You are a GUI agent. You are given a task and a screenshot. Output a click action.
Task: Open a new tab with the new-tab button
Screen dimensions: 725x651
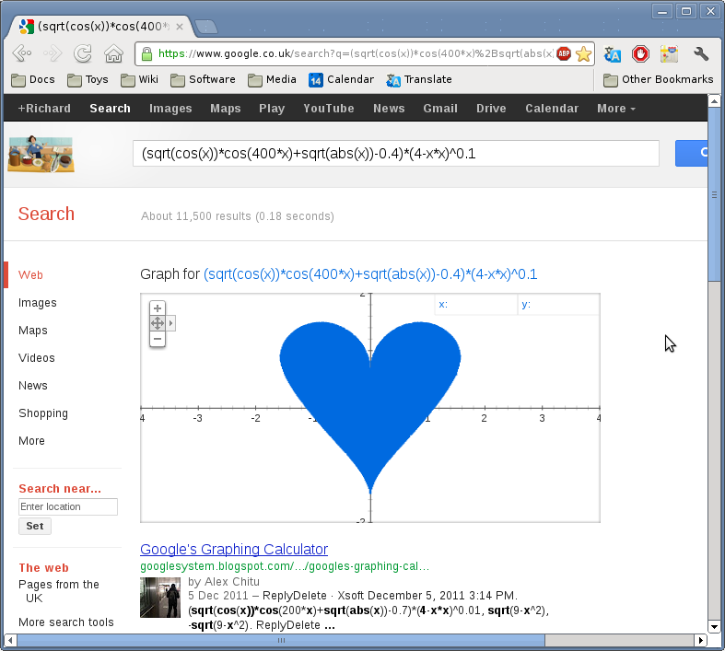205,27
